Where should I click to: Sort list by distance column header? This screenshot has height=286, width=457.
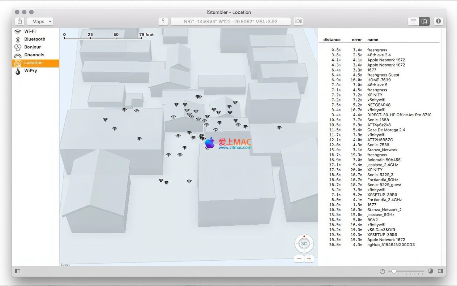coord(332,40)
